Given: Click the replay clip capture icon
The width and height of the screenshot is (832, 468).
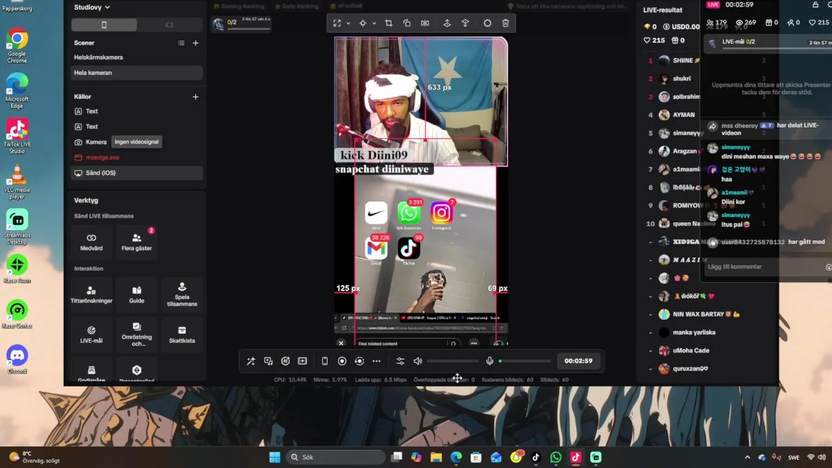Looking at the screenshot, I should click(359, 361).
